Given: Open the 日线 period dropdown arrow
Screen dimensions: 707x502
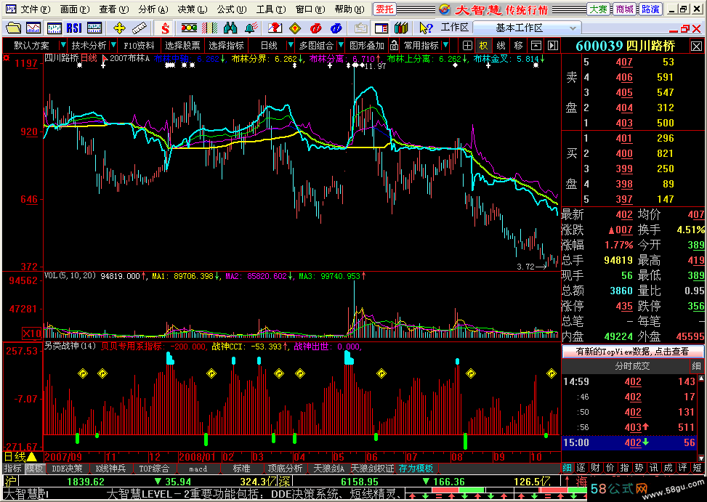Looking at the screenshot, I should tap(291, 45).
